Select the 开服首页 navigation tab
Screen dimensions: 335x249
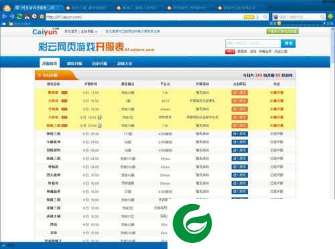[50, 64]
